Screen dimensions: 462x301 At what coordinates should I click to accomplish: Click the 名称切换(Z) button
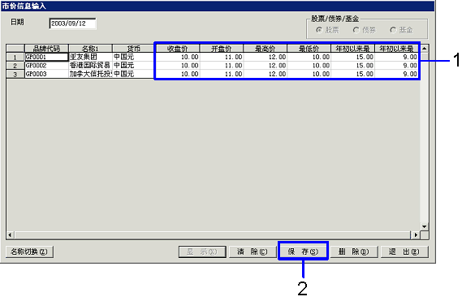pyautogui.click(x=29, y=252)
